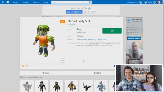This screenshot has height=92, width=164.
Task: Click Stop seeing this ad button
Action: (x=74, y=12)
